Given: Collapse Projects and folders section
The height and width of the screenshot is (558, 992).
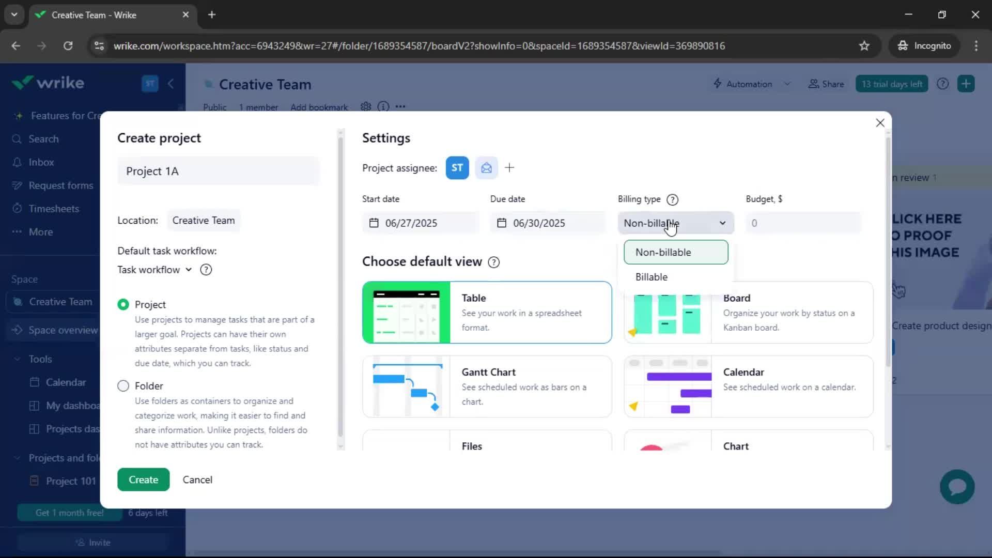Looking at the screenshot, I should coord(17,458).
